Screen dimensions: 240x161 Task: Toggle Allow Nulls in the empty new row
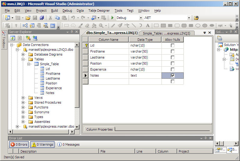pyautogui.click(x=173, y=81)
